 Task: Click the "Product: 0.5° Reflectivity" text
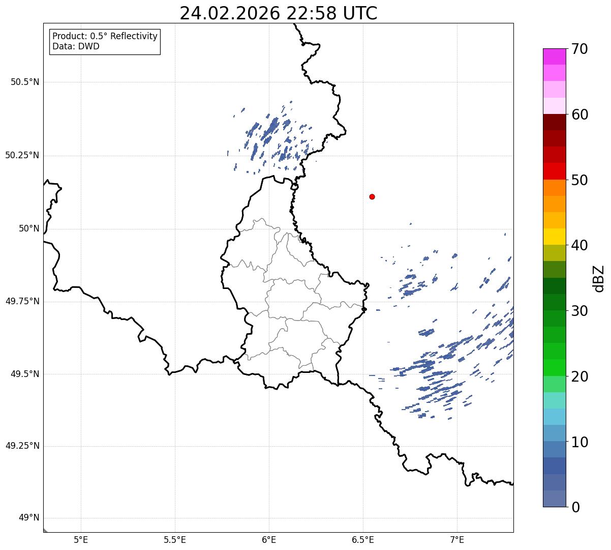click(105, 37)
